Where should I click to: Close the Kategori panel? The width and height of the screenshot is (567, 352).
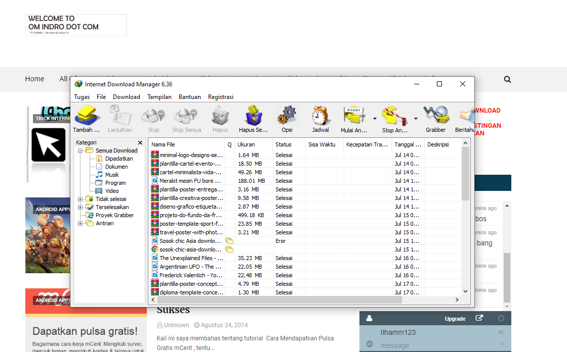[x=140, y=143]
